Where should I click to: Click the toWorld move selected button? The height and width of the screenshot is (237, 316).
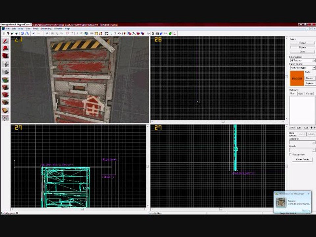point(302,134)
